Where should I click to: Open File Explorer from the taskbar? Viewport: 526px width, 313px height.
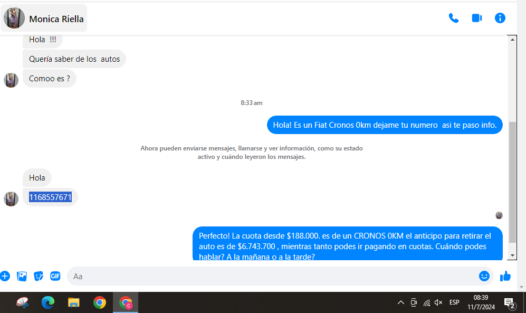[x=73, y=302]
